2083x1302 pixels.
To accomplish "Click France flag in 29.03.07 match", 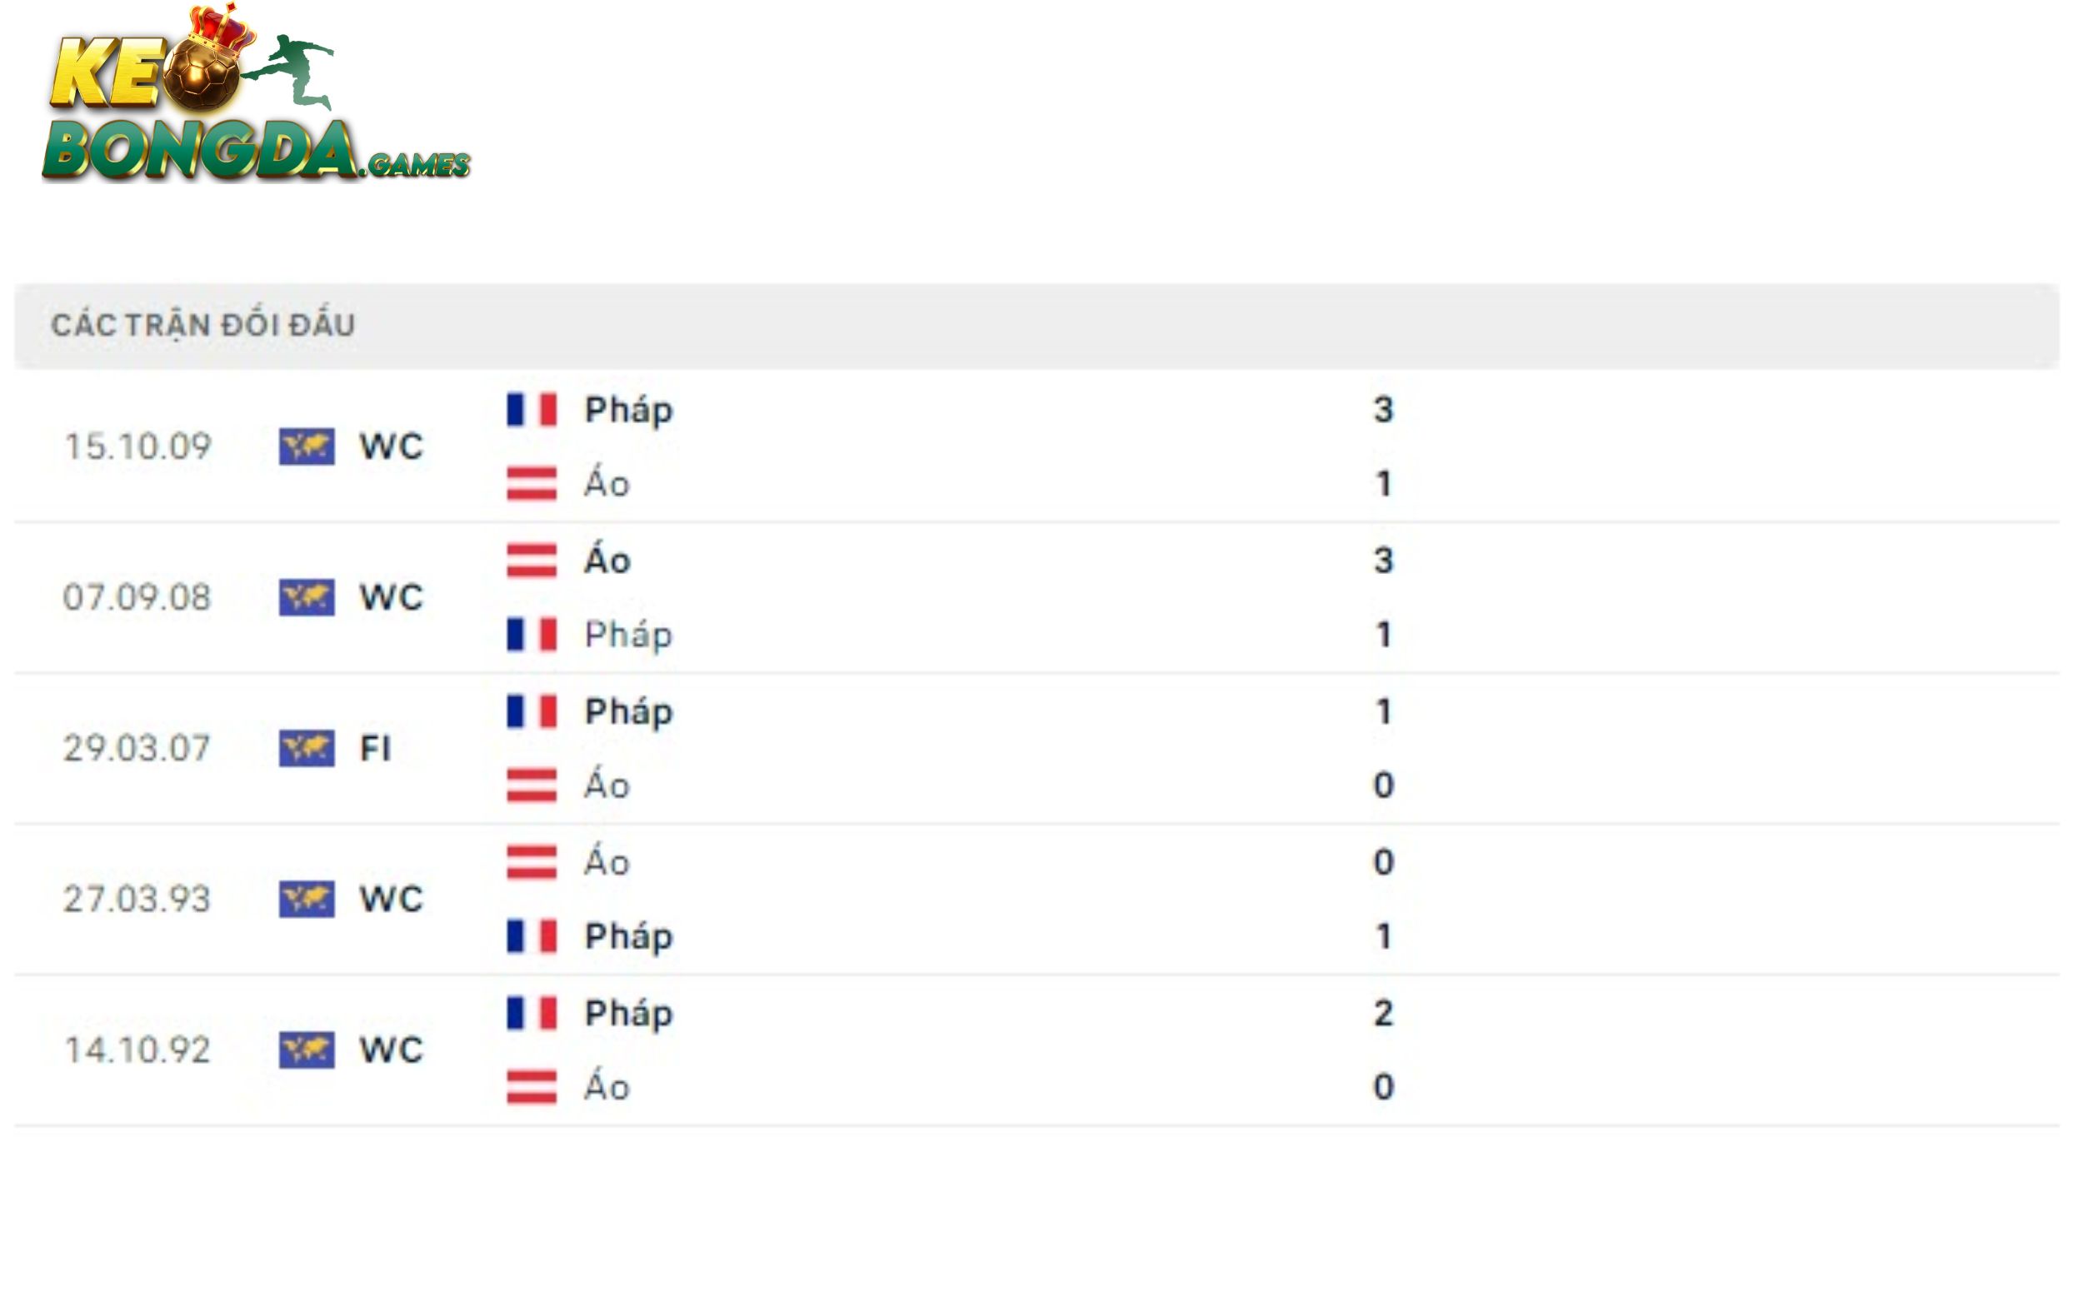I will click(532, 712).
